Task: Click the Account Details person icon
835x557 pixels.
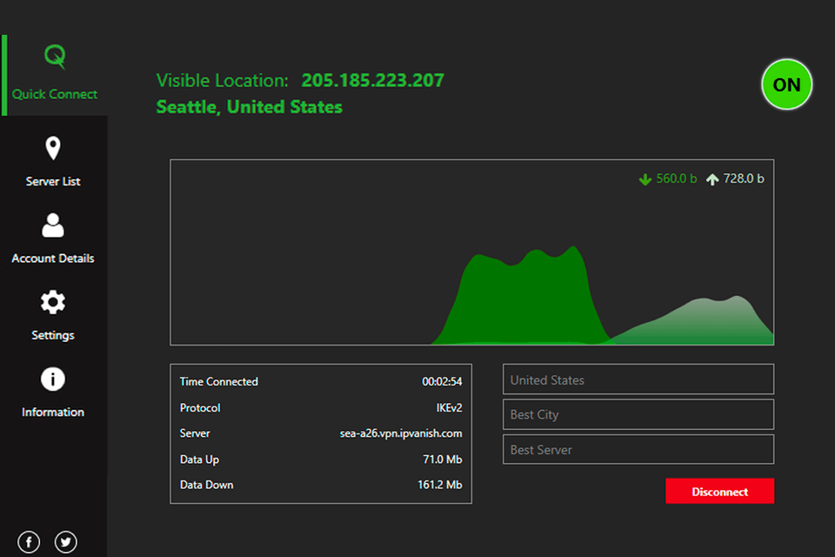Action: point(53,225)
